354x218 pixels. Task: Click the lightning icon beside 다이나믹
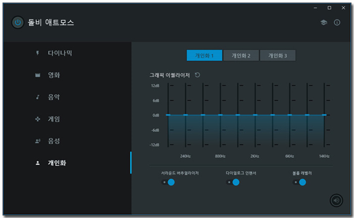pos(38,53)
